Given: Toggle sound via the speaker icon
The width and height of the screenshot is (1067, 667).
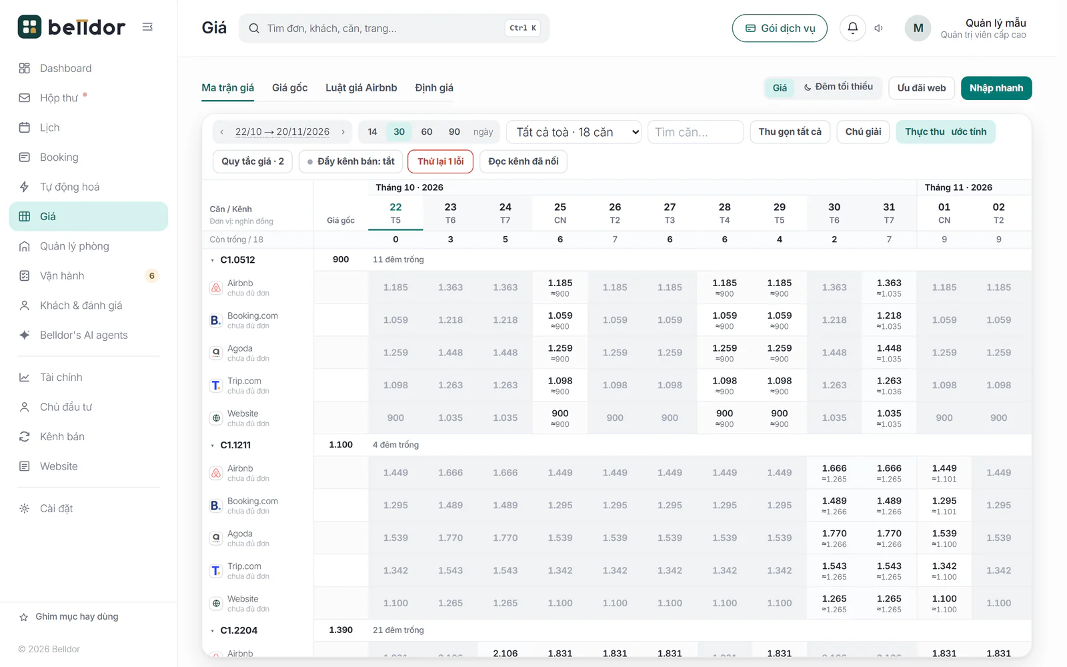Looking at the screenshot, I should coord(879,28).
